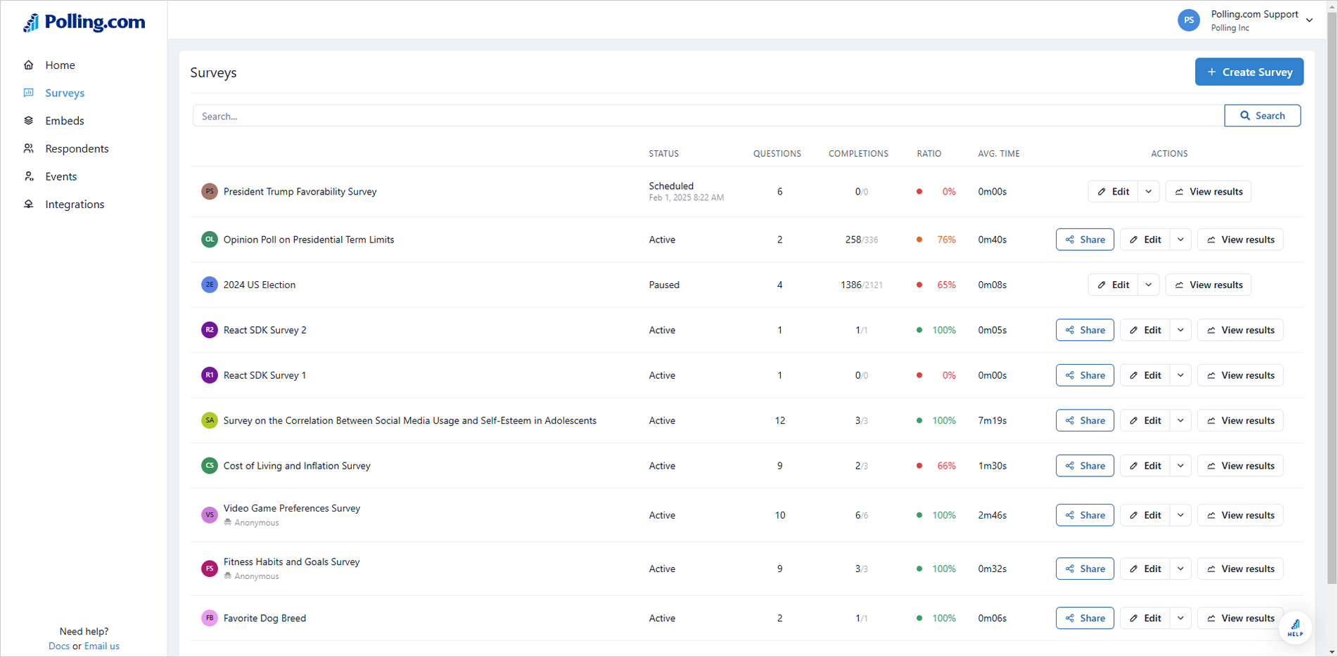
Task: Share React SDK Survey 2
Action: pos(1085,330)
